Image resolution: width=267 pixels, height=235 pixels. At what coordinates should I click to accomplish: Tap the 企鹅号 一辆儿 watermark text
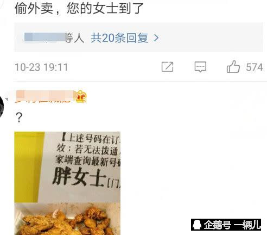coord(232,225)
